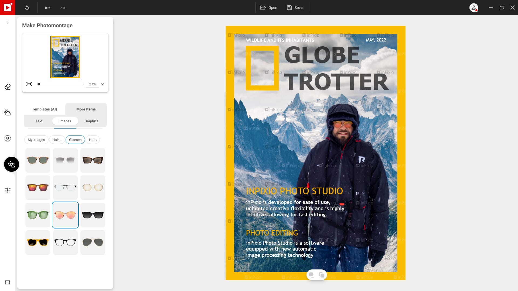Select the TROTTER title text on canvas
The height and width of the screenshot is (291, 518).
pyautogui.click(x=336, y=82)
